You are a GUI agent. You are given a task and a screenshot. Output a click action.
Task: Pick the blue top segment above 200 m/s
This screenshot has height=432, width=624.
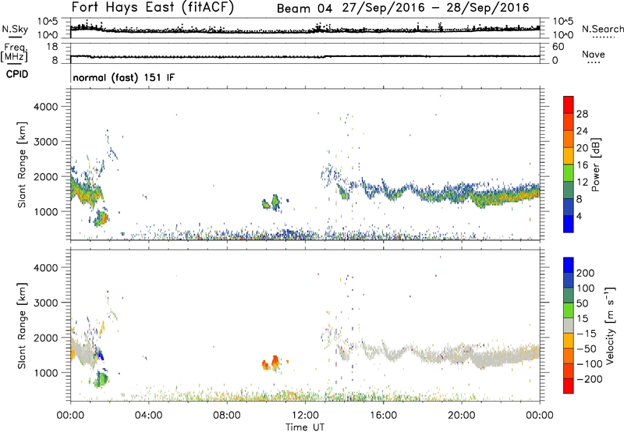(x=569, y=265)
